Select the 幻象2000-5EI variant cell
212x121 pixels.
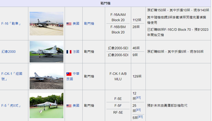pos(118,48)
